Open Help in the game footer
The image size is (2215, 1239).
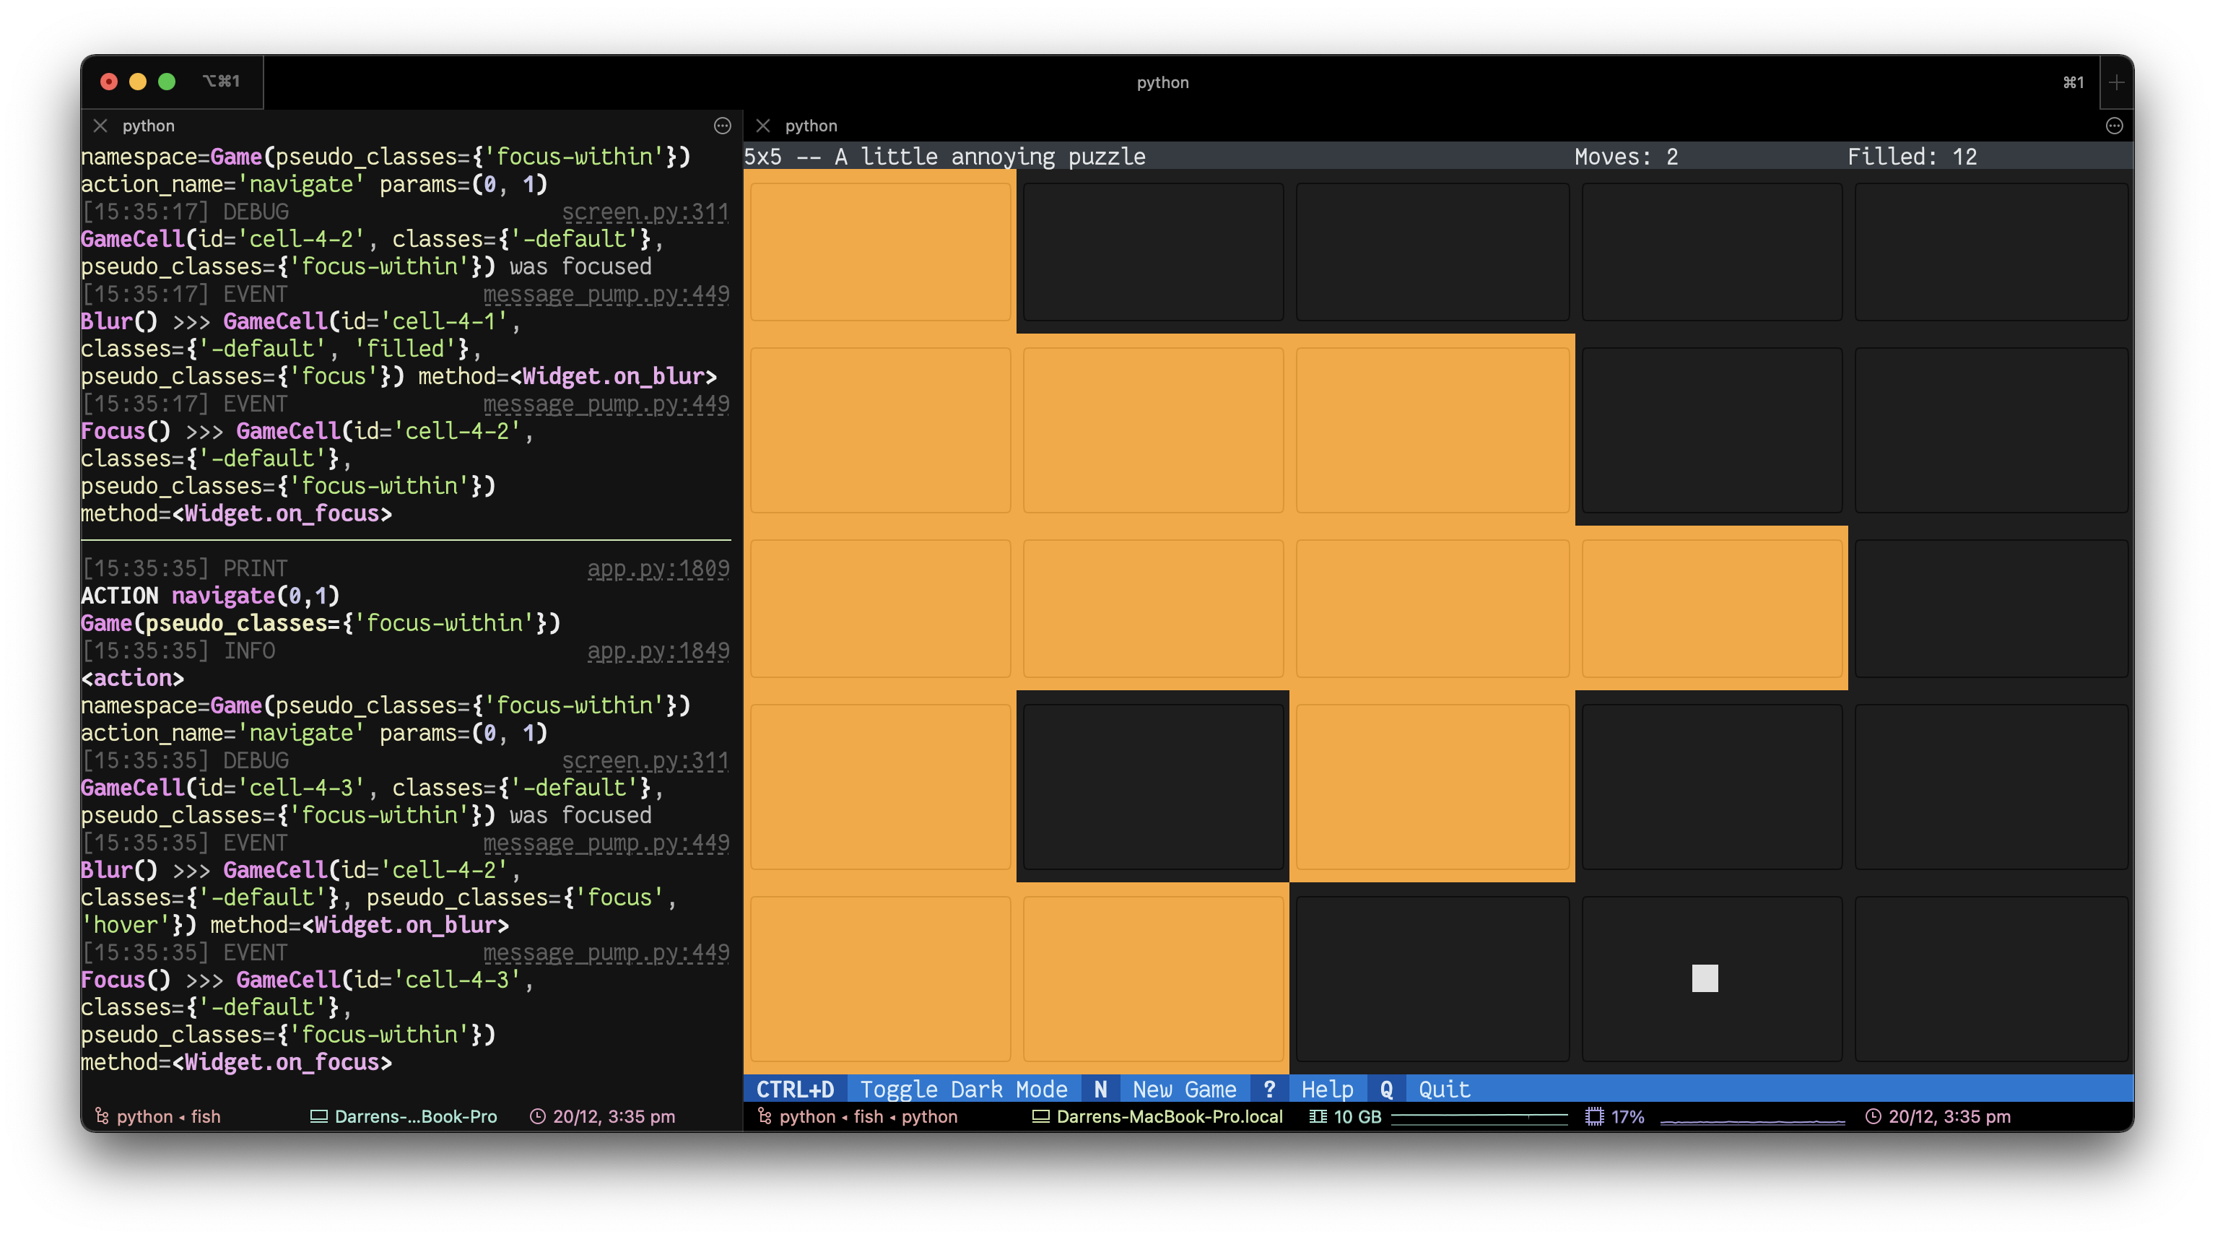pyautogui.click(x=1327, y=1089)
